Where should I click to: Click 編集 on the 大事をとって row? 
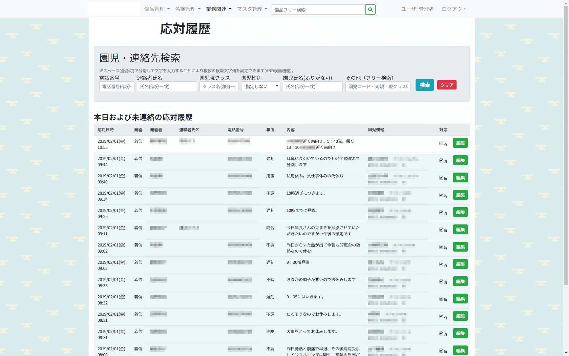click(460, 333)
